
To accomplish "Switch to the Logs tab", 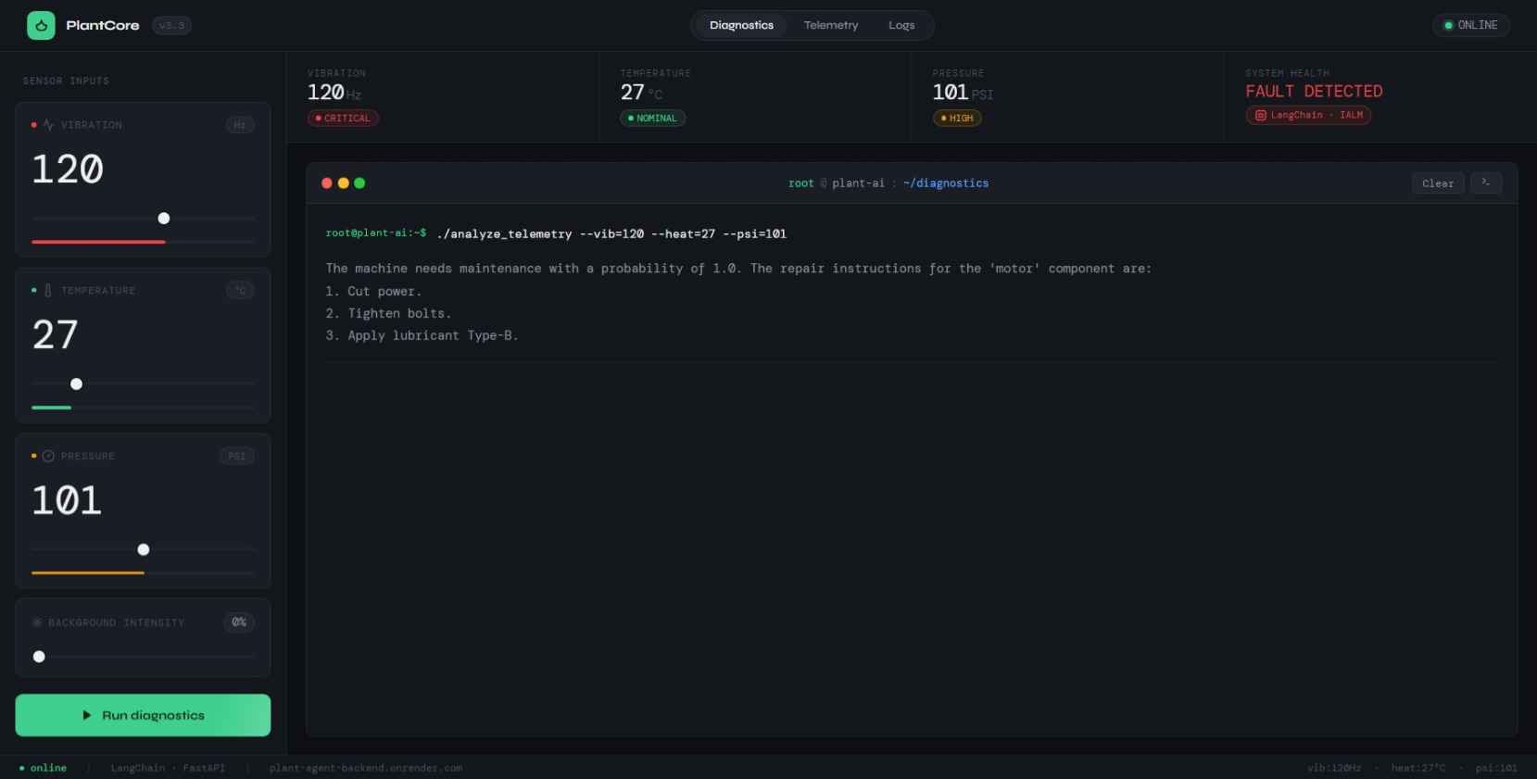I will point(901,25).
